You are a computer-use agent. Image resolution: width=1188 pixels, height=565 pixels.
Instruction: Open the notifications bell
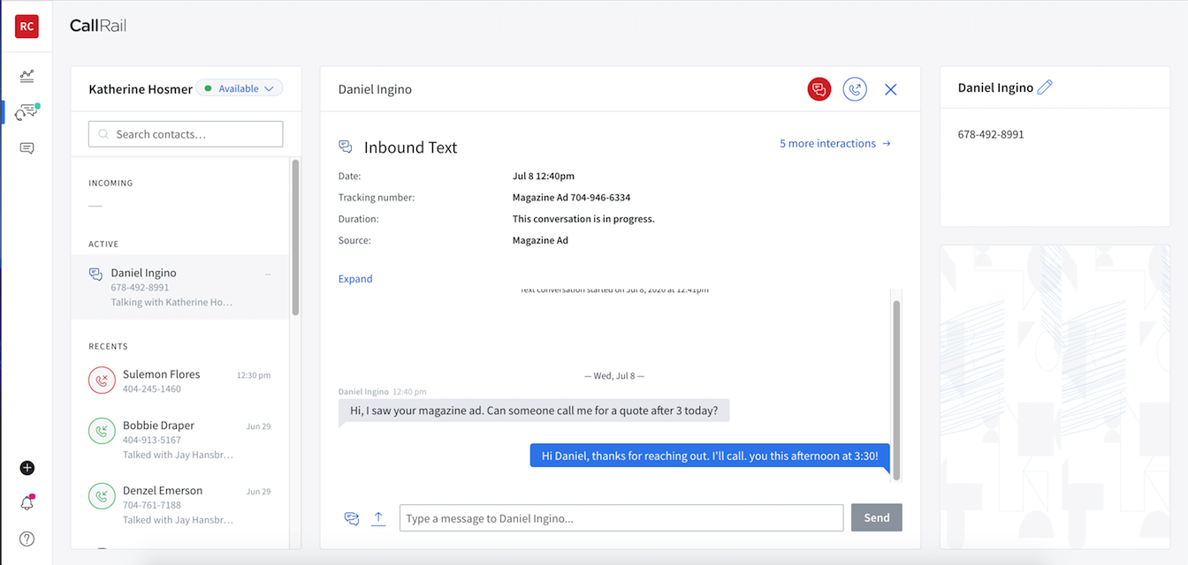coord(27,503)
